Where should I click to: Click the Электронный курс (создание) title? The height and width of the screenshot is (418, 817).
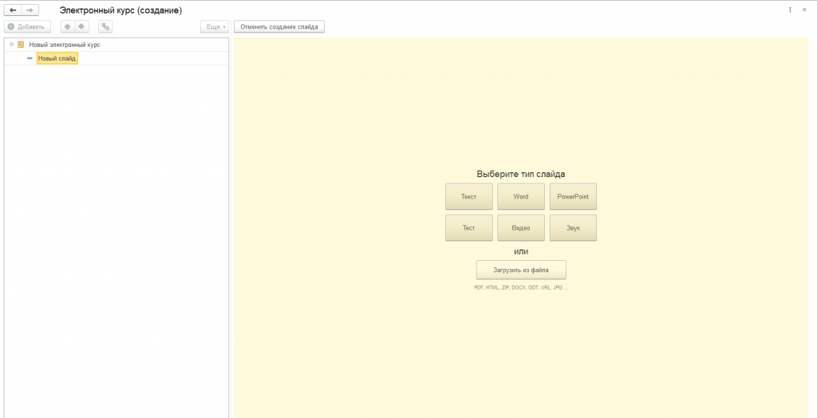121,10
